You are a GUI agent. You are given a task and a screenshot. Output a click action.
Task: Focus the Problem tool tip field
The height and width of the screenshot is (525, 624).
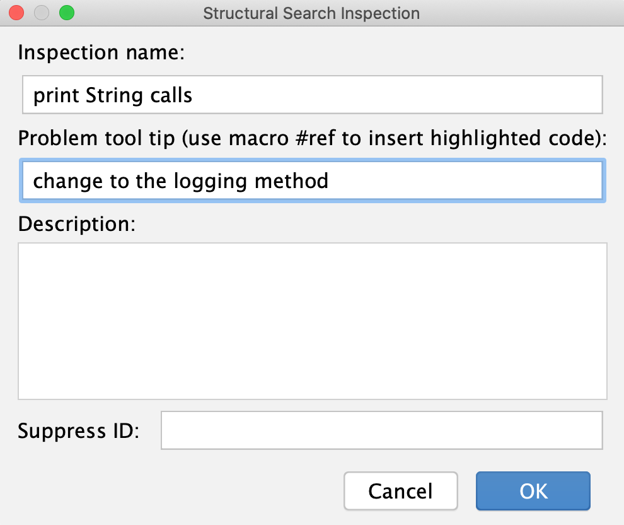[312, 181]
